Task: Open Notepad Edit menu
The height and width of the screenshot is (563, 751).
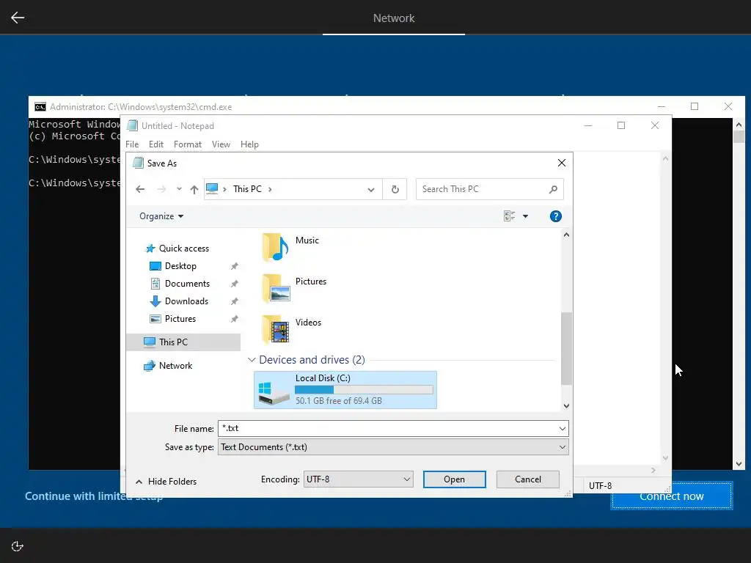Action: 156,144
